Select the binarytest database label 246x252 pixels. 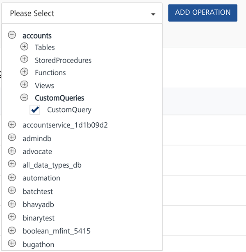[39, 218]
